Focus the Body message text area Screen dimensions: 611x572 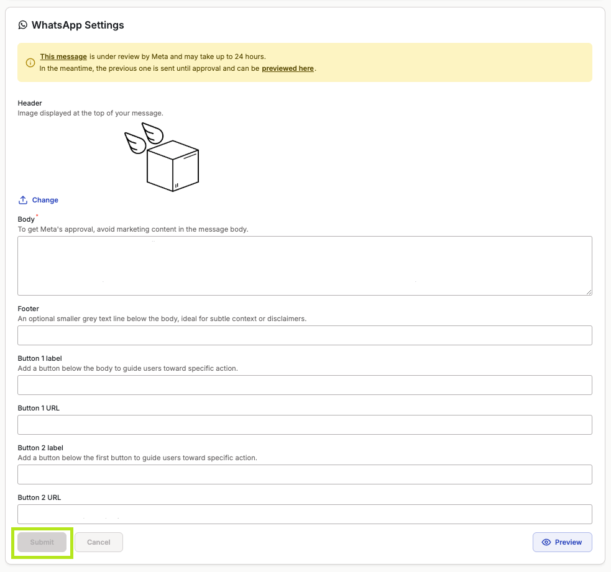coord(305,266)
